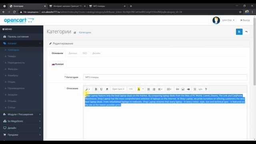
Task: Open the paragraph alignment dropdown
Action: point(160,89)
